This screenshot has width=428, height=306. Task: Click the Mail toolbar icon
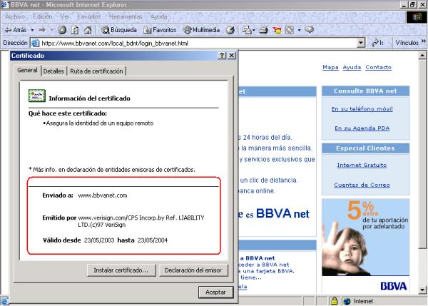248,30
